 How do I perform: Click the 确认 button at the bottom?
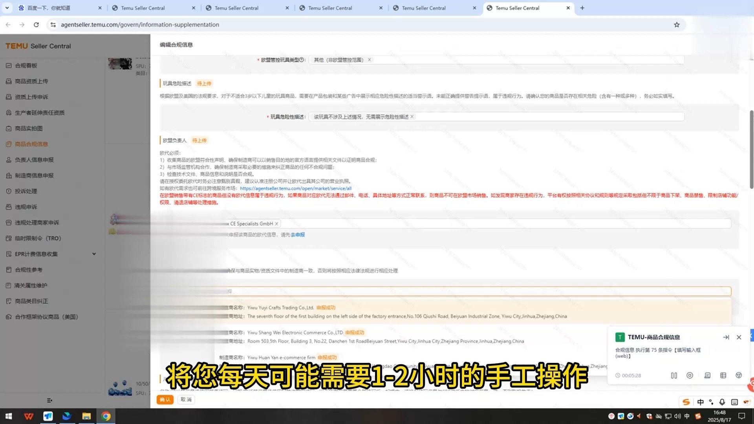click(165, 399)
